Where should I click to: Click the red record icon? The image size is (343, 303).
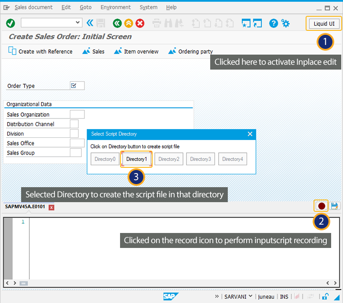click(321, 206)
